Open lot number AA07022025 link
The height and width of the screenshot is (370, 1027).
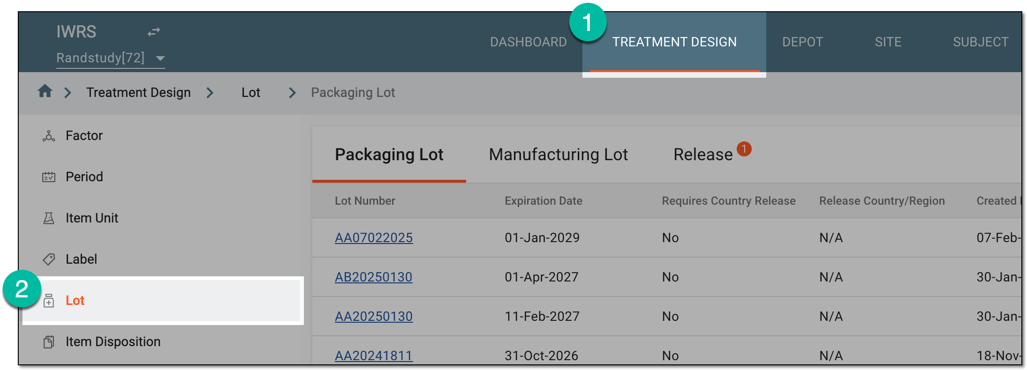point(374,238)
